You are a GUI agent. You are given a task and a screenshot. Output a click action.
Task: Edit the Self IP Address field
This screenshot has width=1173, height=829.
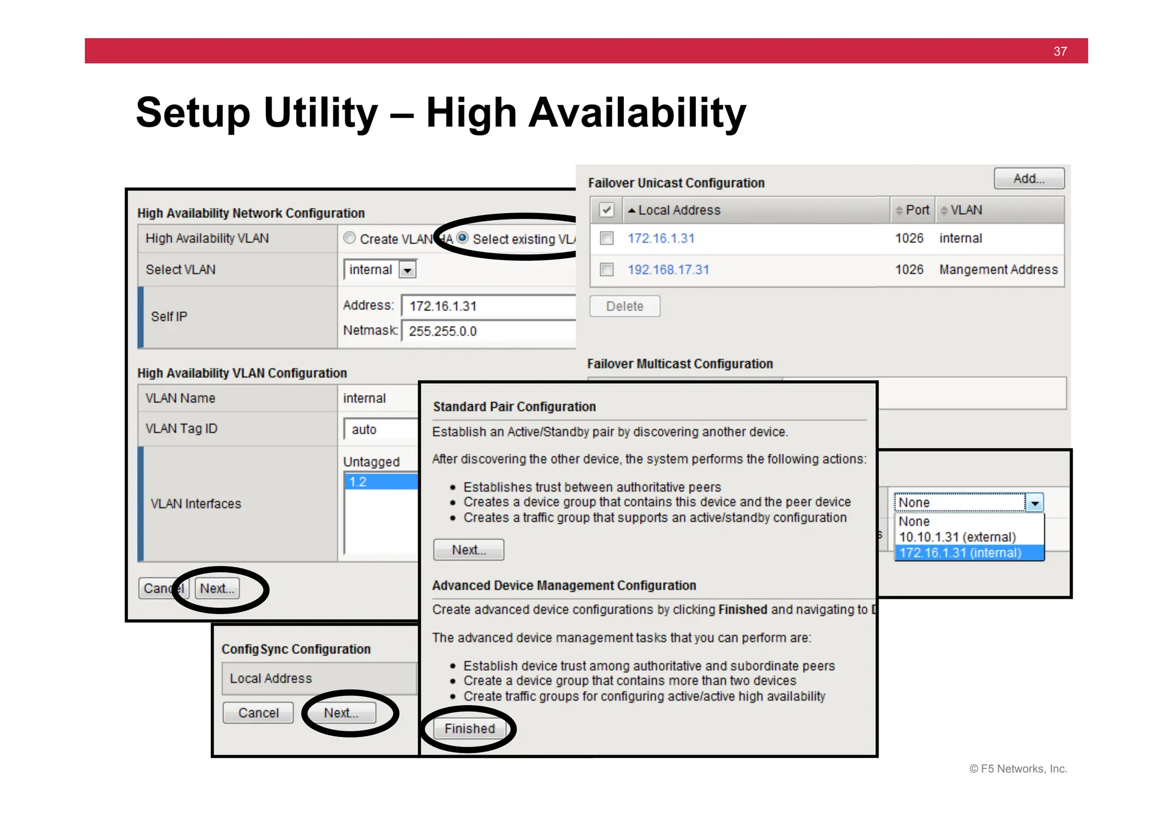tap(488, 306)
